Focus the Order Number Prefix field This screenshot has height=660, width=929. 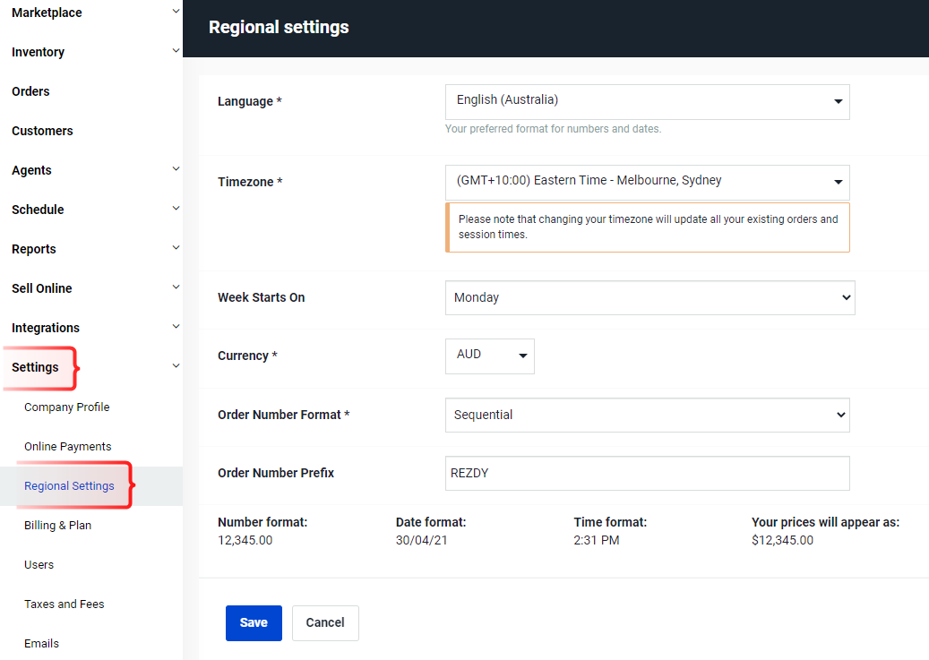(x=647, y=474)
